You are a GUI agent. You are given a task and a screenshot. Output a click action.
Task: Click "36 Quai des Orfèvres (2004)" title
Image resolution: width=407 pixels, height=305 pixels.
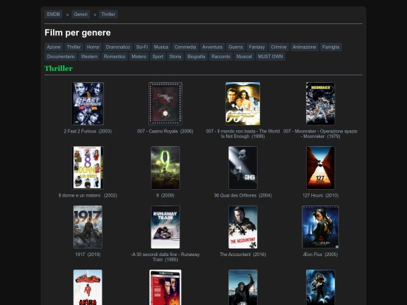pyautogui.click(x=243, y=195)
